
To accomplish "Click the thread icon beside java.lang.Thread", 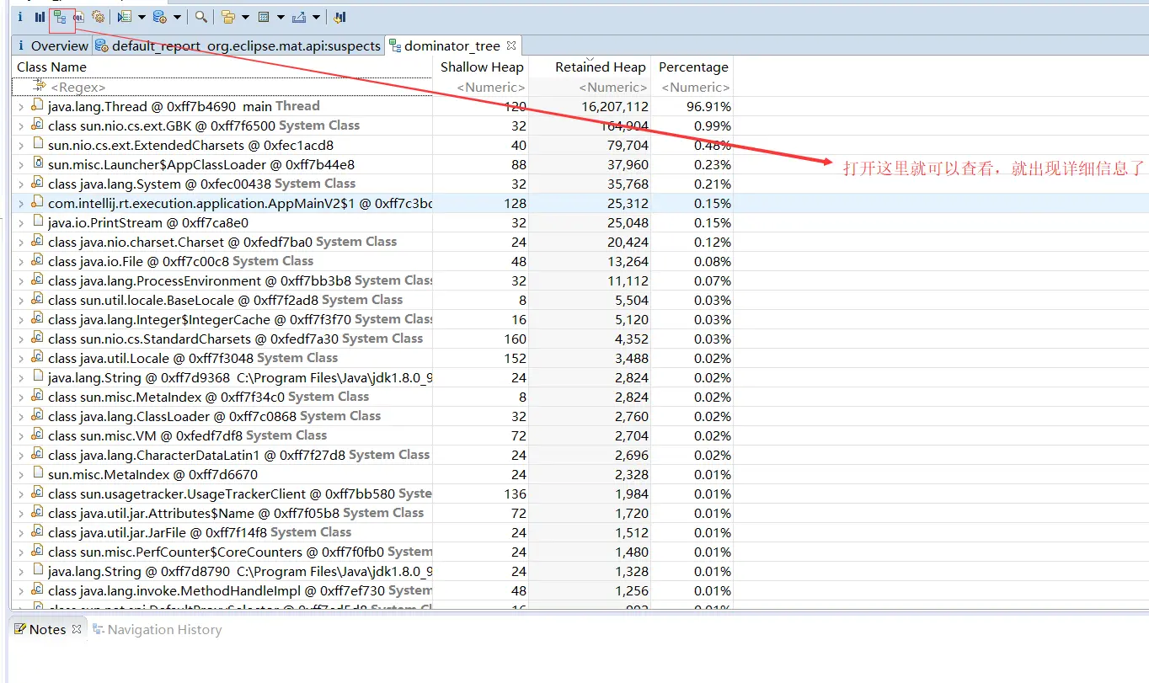I will coord(37,106).
